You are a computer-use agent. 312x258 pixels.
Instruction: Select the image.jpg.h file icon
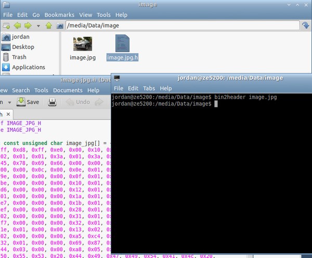click(x=122, y=43)
